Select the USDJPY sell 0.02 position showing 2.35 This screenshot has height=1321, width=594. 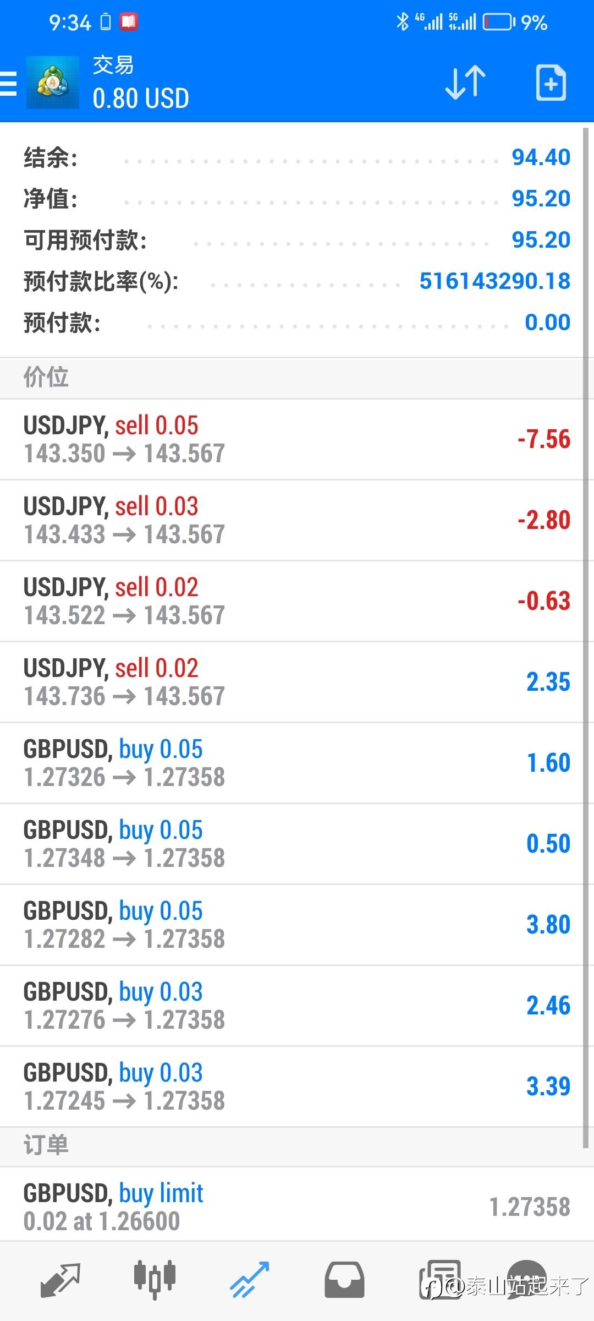pyautogui.click(x=291, y=682)
